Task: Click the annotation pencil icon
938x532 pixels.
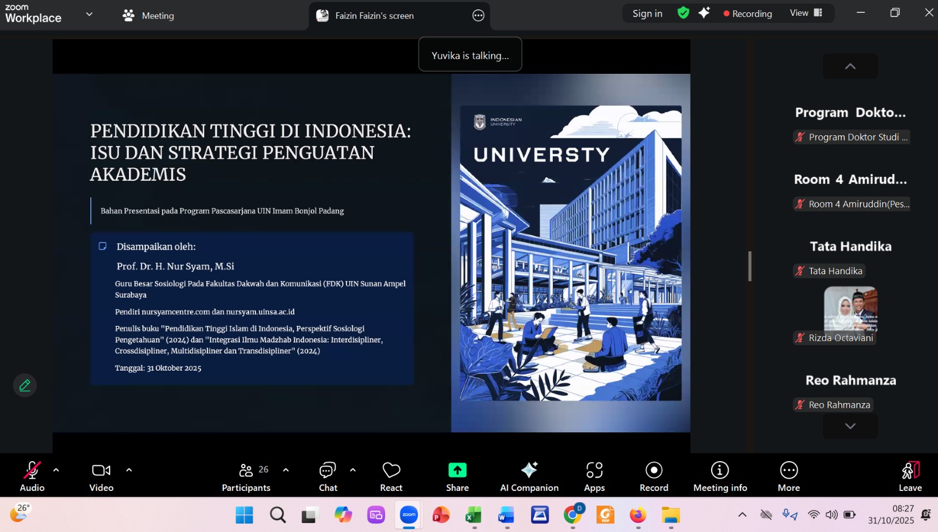Action: click(x=25, y=386)
